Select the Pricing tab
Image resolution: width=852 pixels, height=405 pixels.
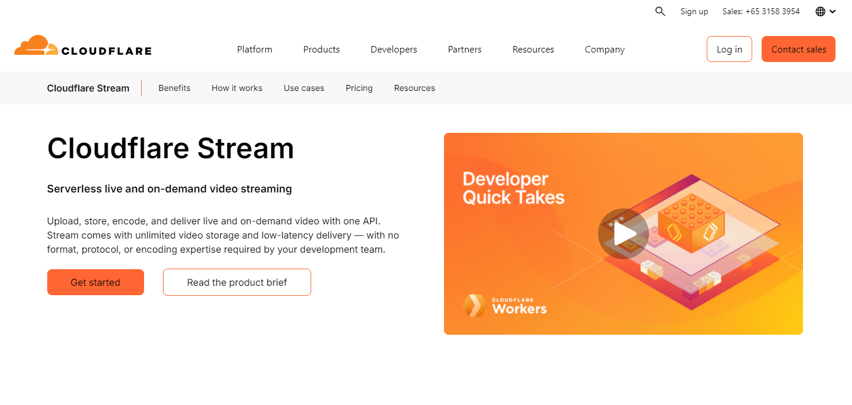359,88
